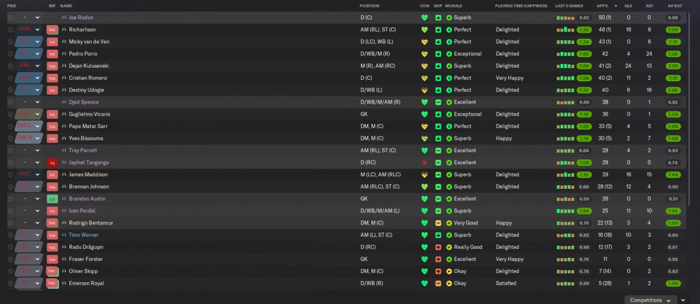Sort by the AV RAT column header

coord(674,6)
